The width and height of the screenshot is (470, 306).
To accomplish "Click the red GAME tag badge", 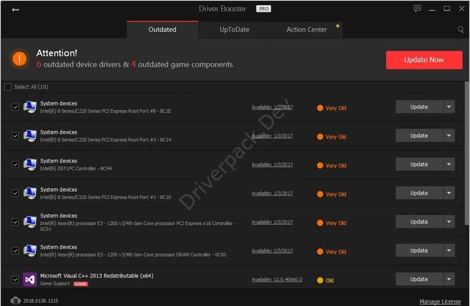I will coord(80,284).
